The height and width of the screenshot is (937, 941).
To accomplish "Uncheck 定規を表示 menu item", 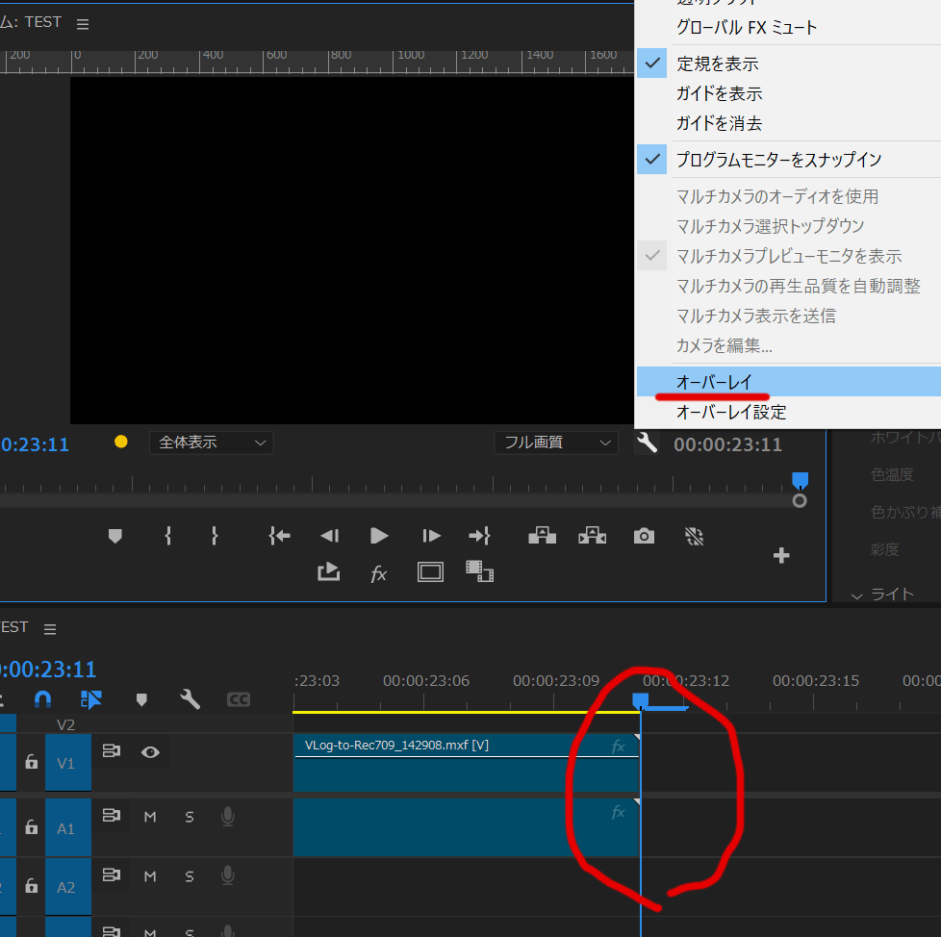I will pyautogui.click(x=789, y=63).
